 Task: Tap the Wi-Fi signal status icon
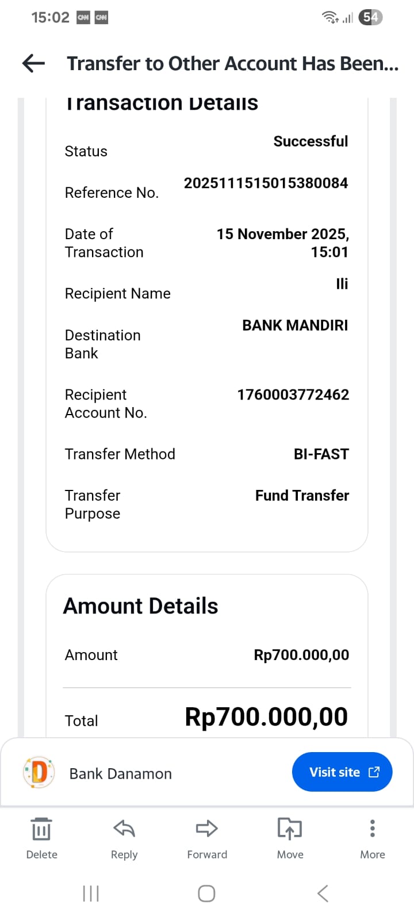[x=330, y=17]
